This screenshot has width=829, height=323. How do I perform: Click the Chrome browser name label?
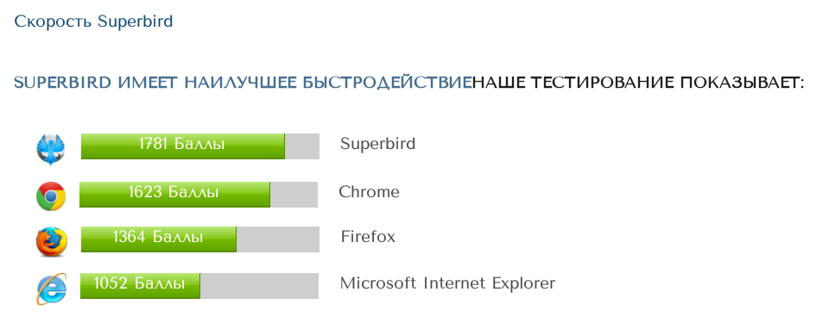coord(369,191)
